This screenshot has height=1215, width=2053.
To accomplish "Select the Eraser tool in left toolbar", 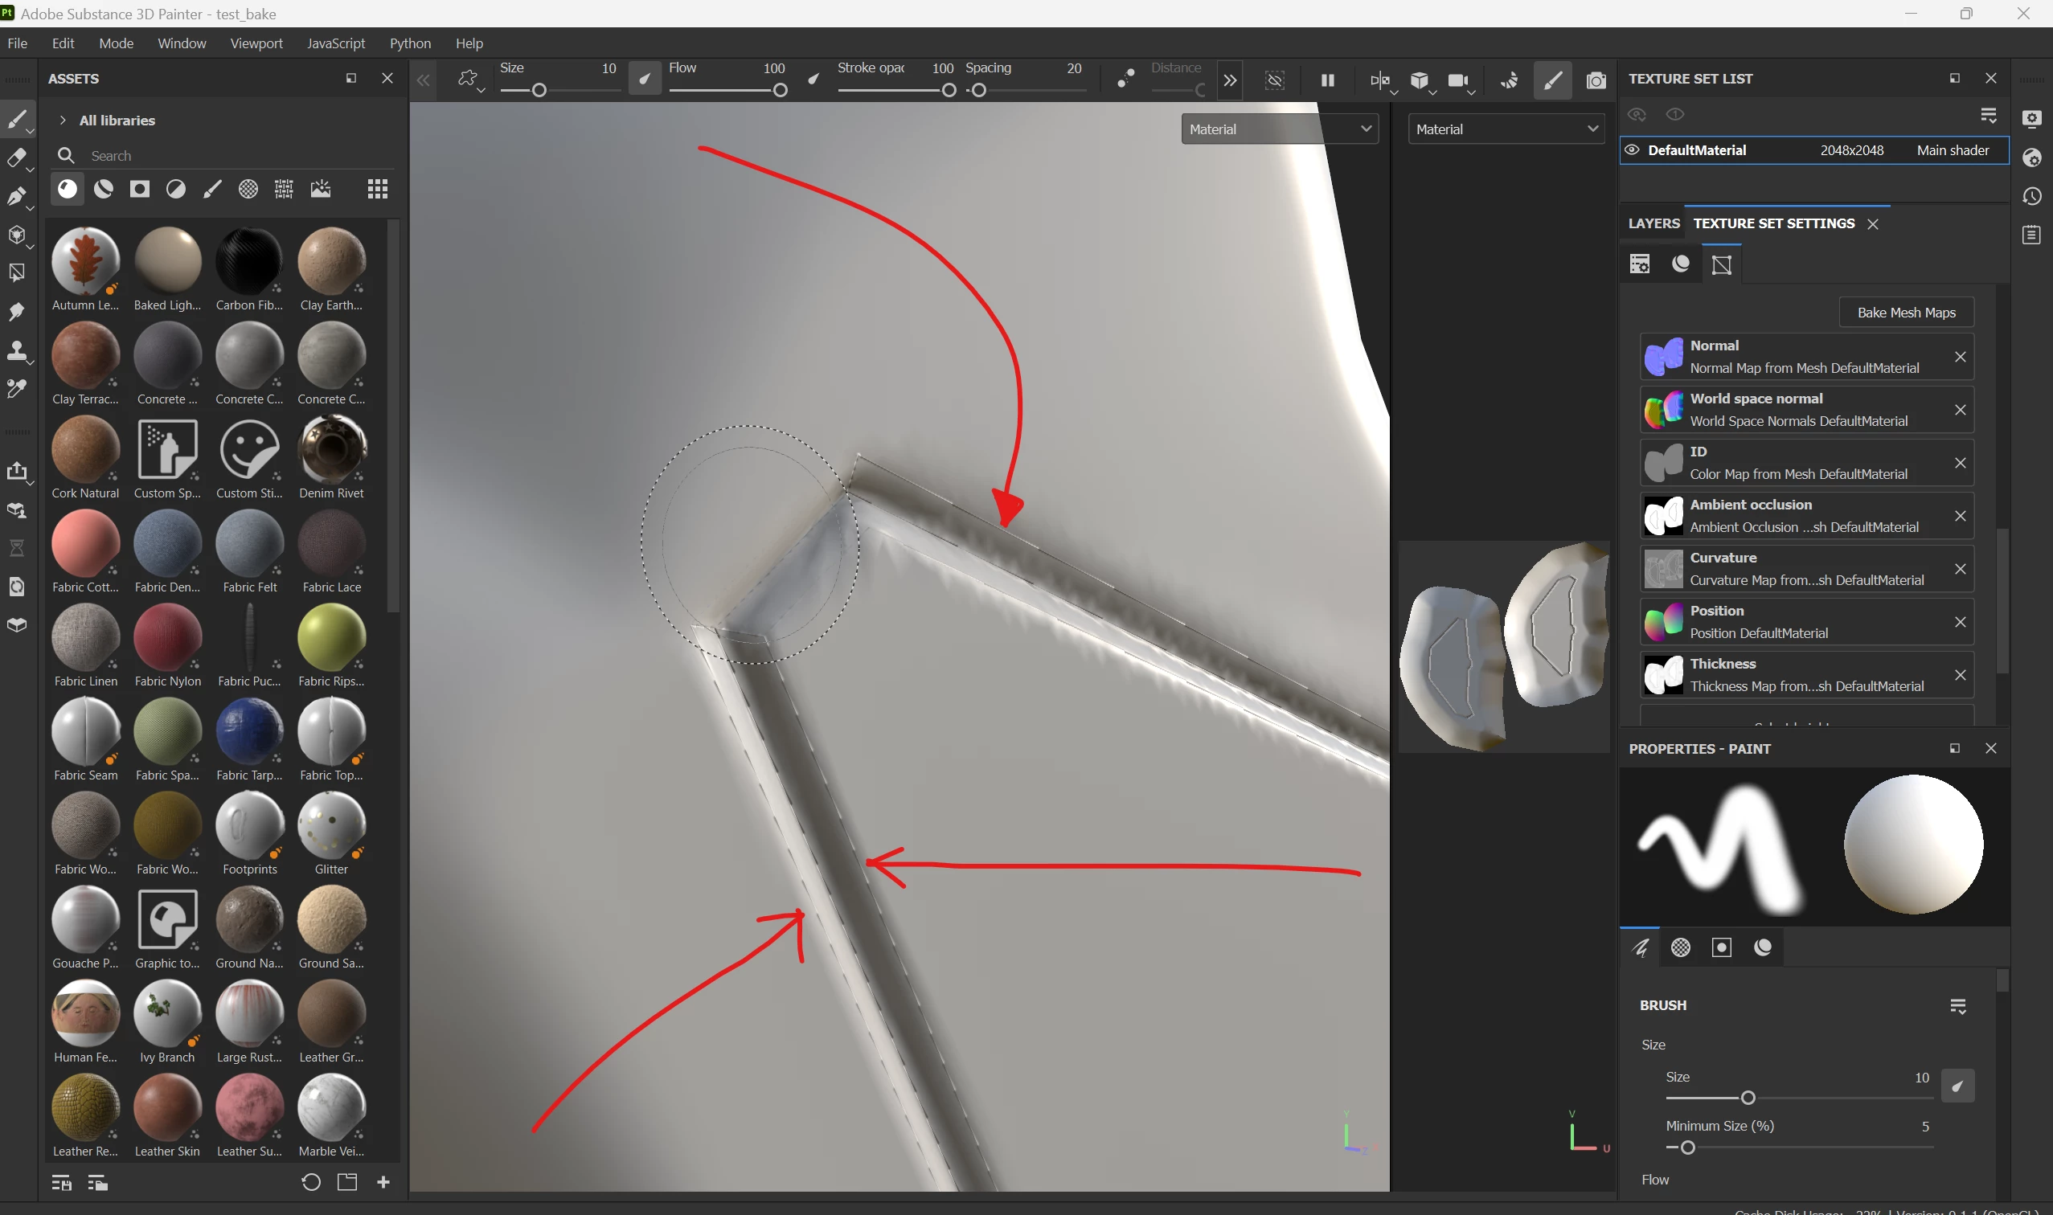I will 16,158.
